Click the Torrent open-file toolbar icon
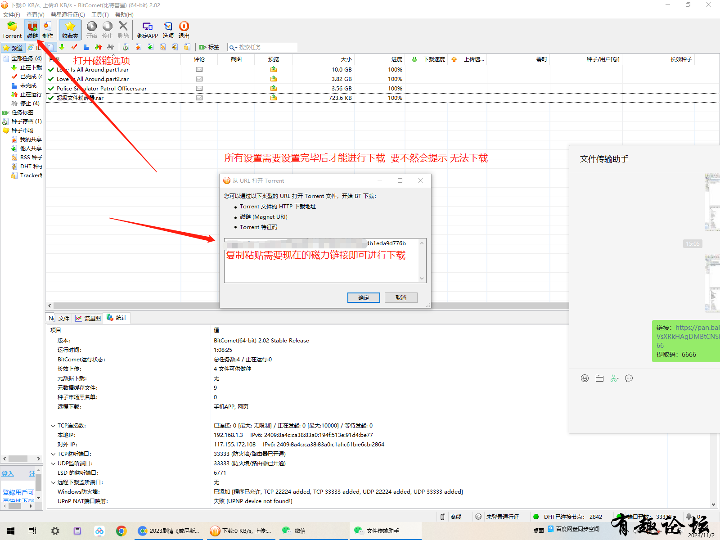The image size is (720, 540). (12, 30)
